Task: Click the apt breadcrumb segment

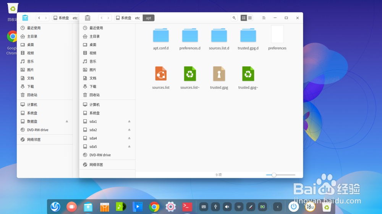Action: click(x=149, y=18)
